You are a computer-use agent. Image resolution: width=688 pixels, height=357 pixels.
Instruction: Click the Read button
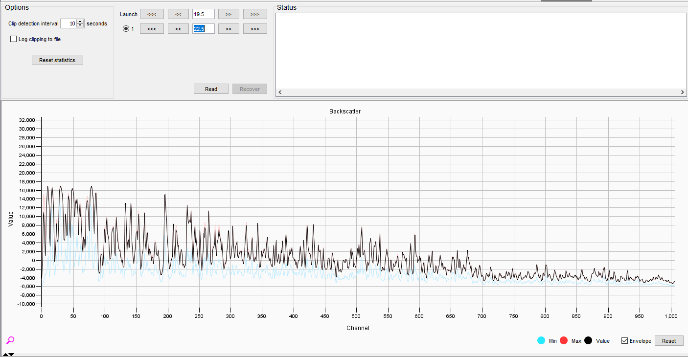[211, 89]
